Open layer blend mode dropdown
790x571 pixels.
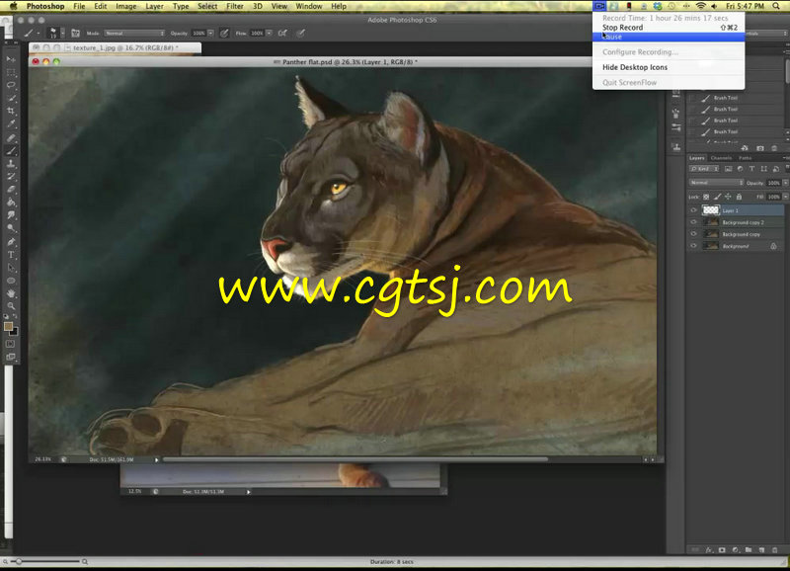[x=716, y=183]
